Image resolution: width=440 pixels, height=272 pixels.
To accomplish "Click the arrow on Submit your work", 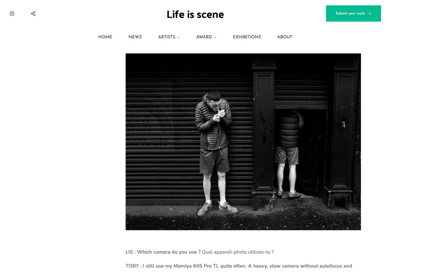I will point(370,14).
